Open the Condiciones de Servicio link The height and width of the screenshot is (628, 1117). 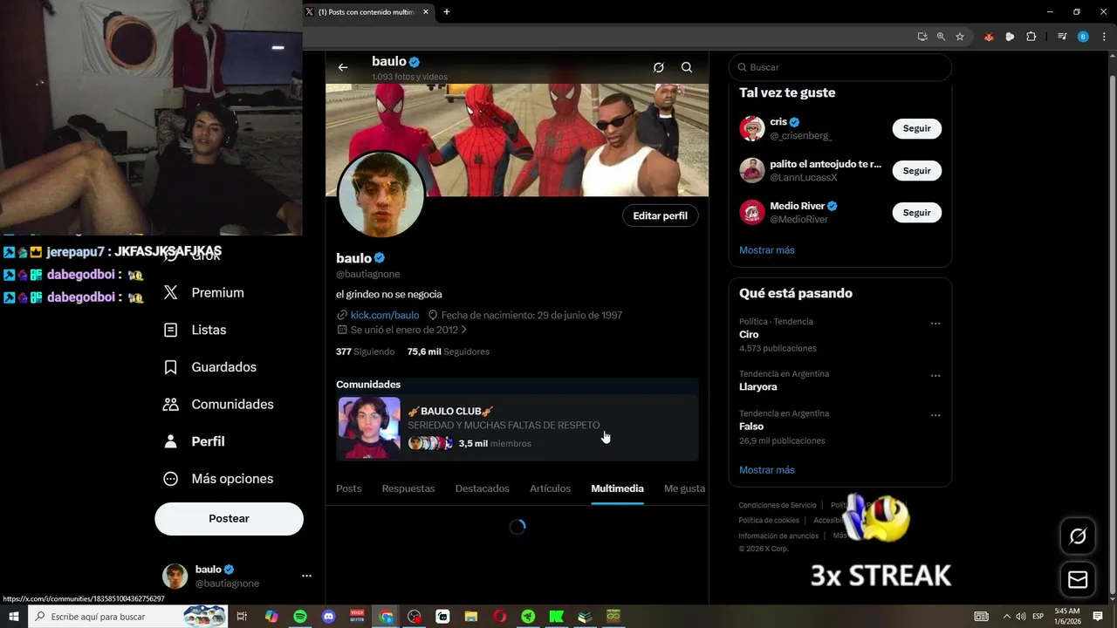coord(778,505)
